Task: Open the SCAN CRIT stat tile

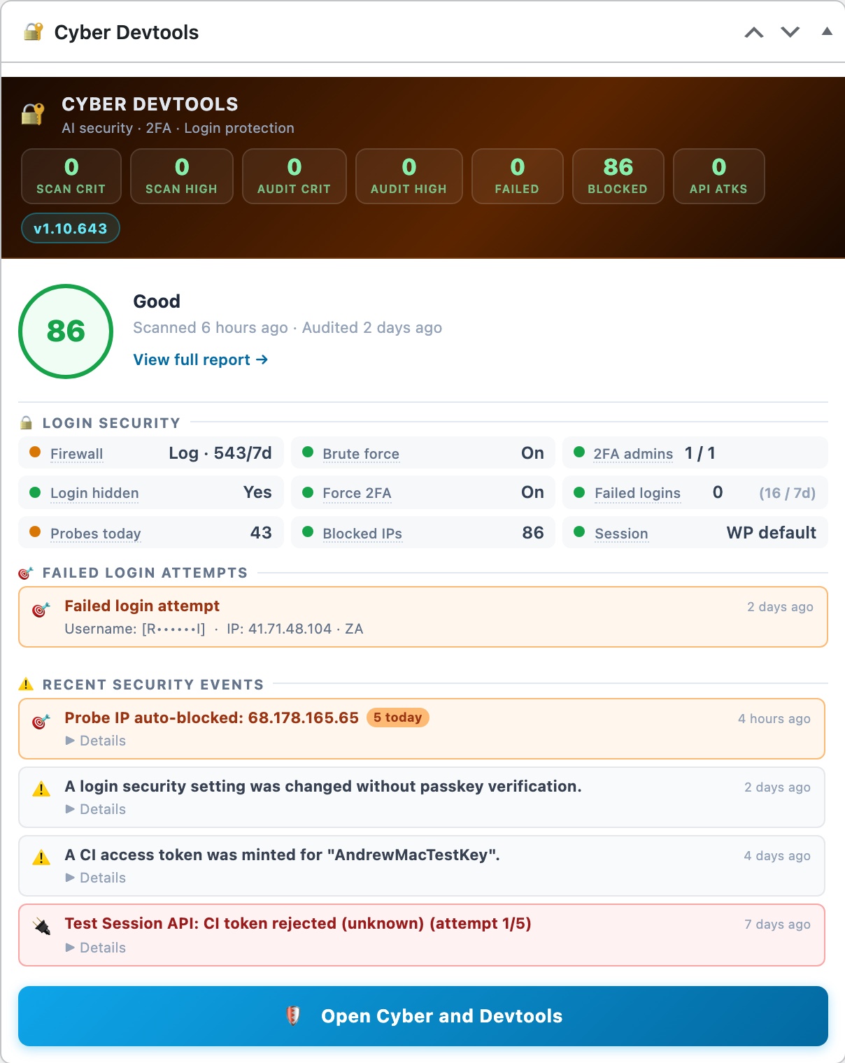Action: (71, 176)
